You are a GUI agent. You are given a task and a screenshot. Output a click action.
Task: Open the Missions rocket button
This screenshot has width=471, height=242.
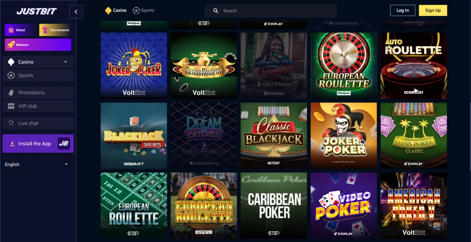(x=38, y=45)
